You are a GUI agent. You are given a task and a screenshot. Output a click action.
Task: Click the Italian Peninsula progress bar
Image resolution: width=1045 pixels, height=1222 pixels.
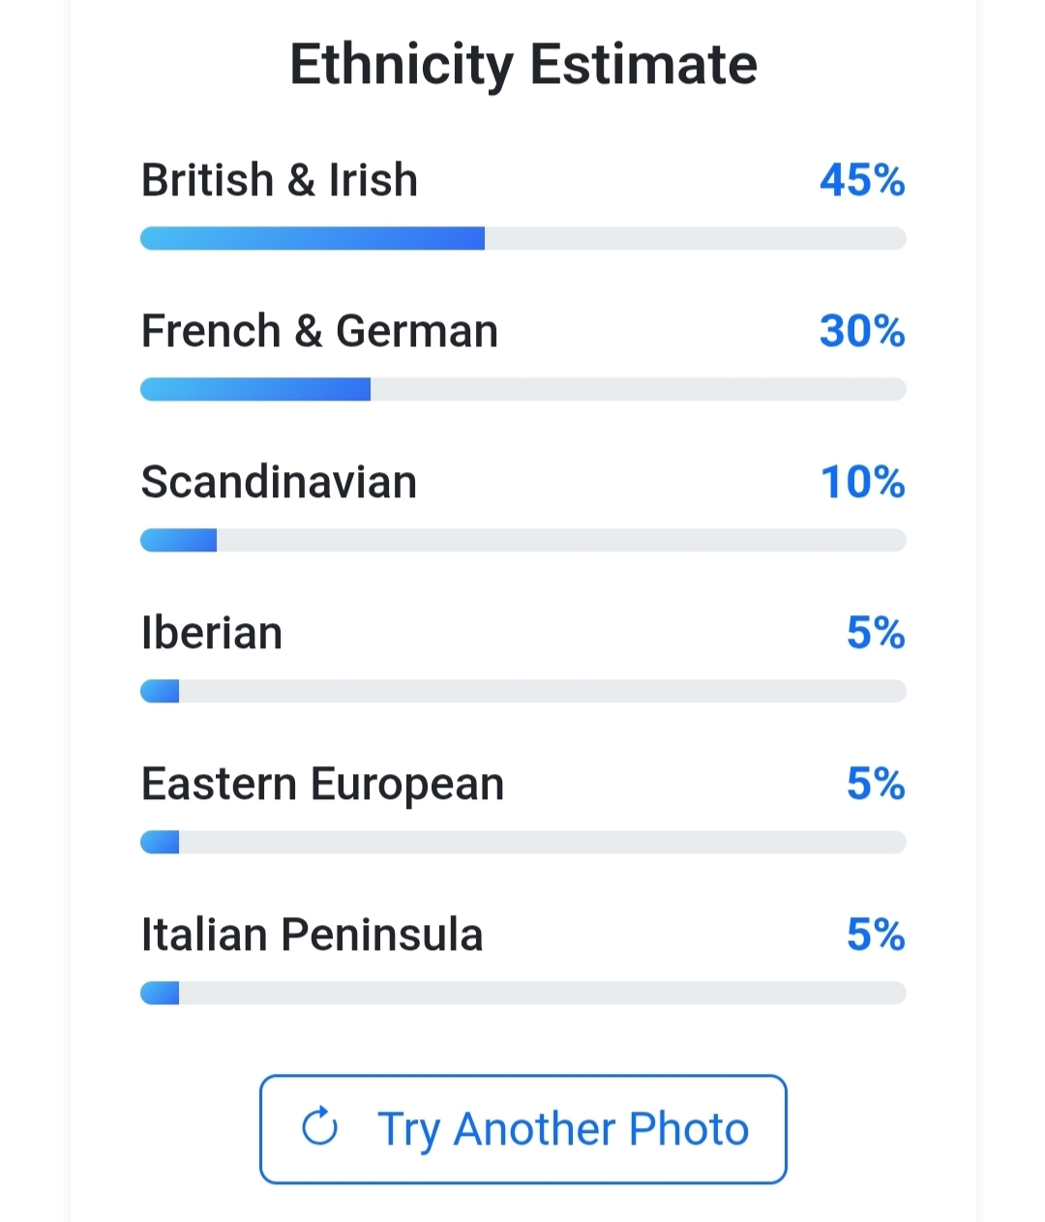(522, 993)
